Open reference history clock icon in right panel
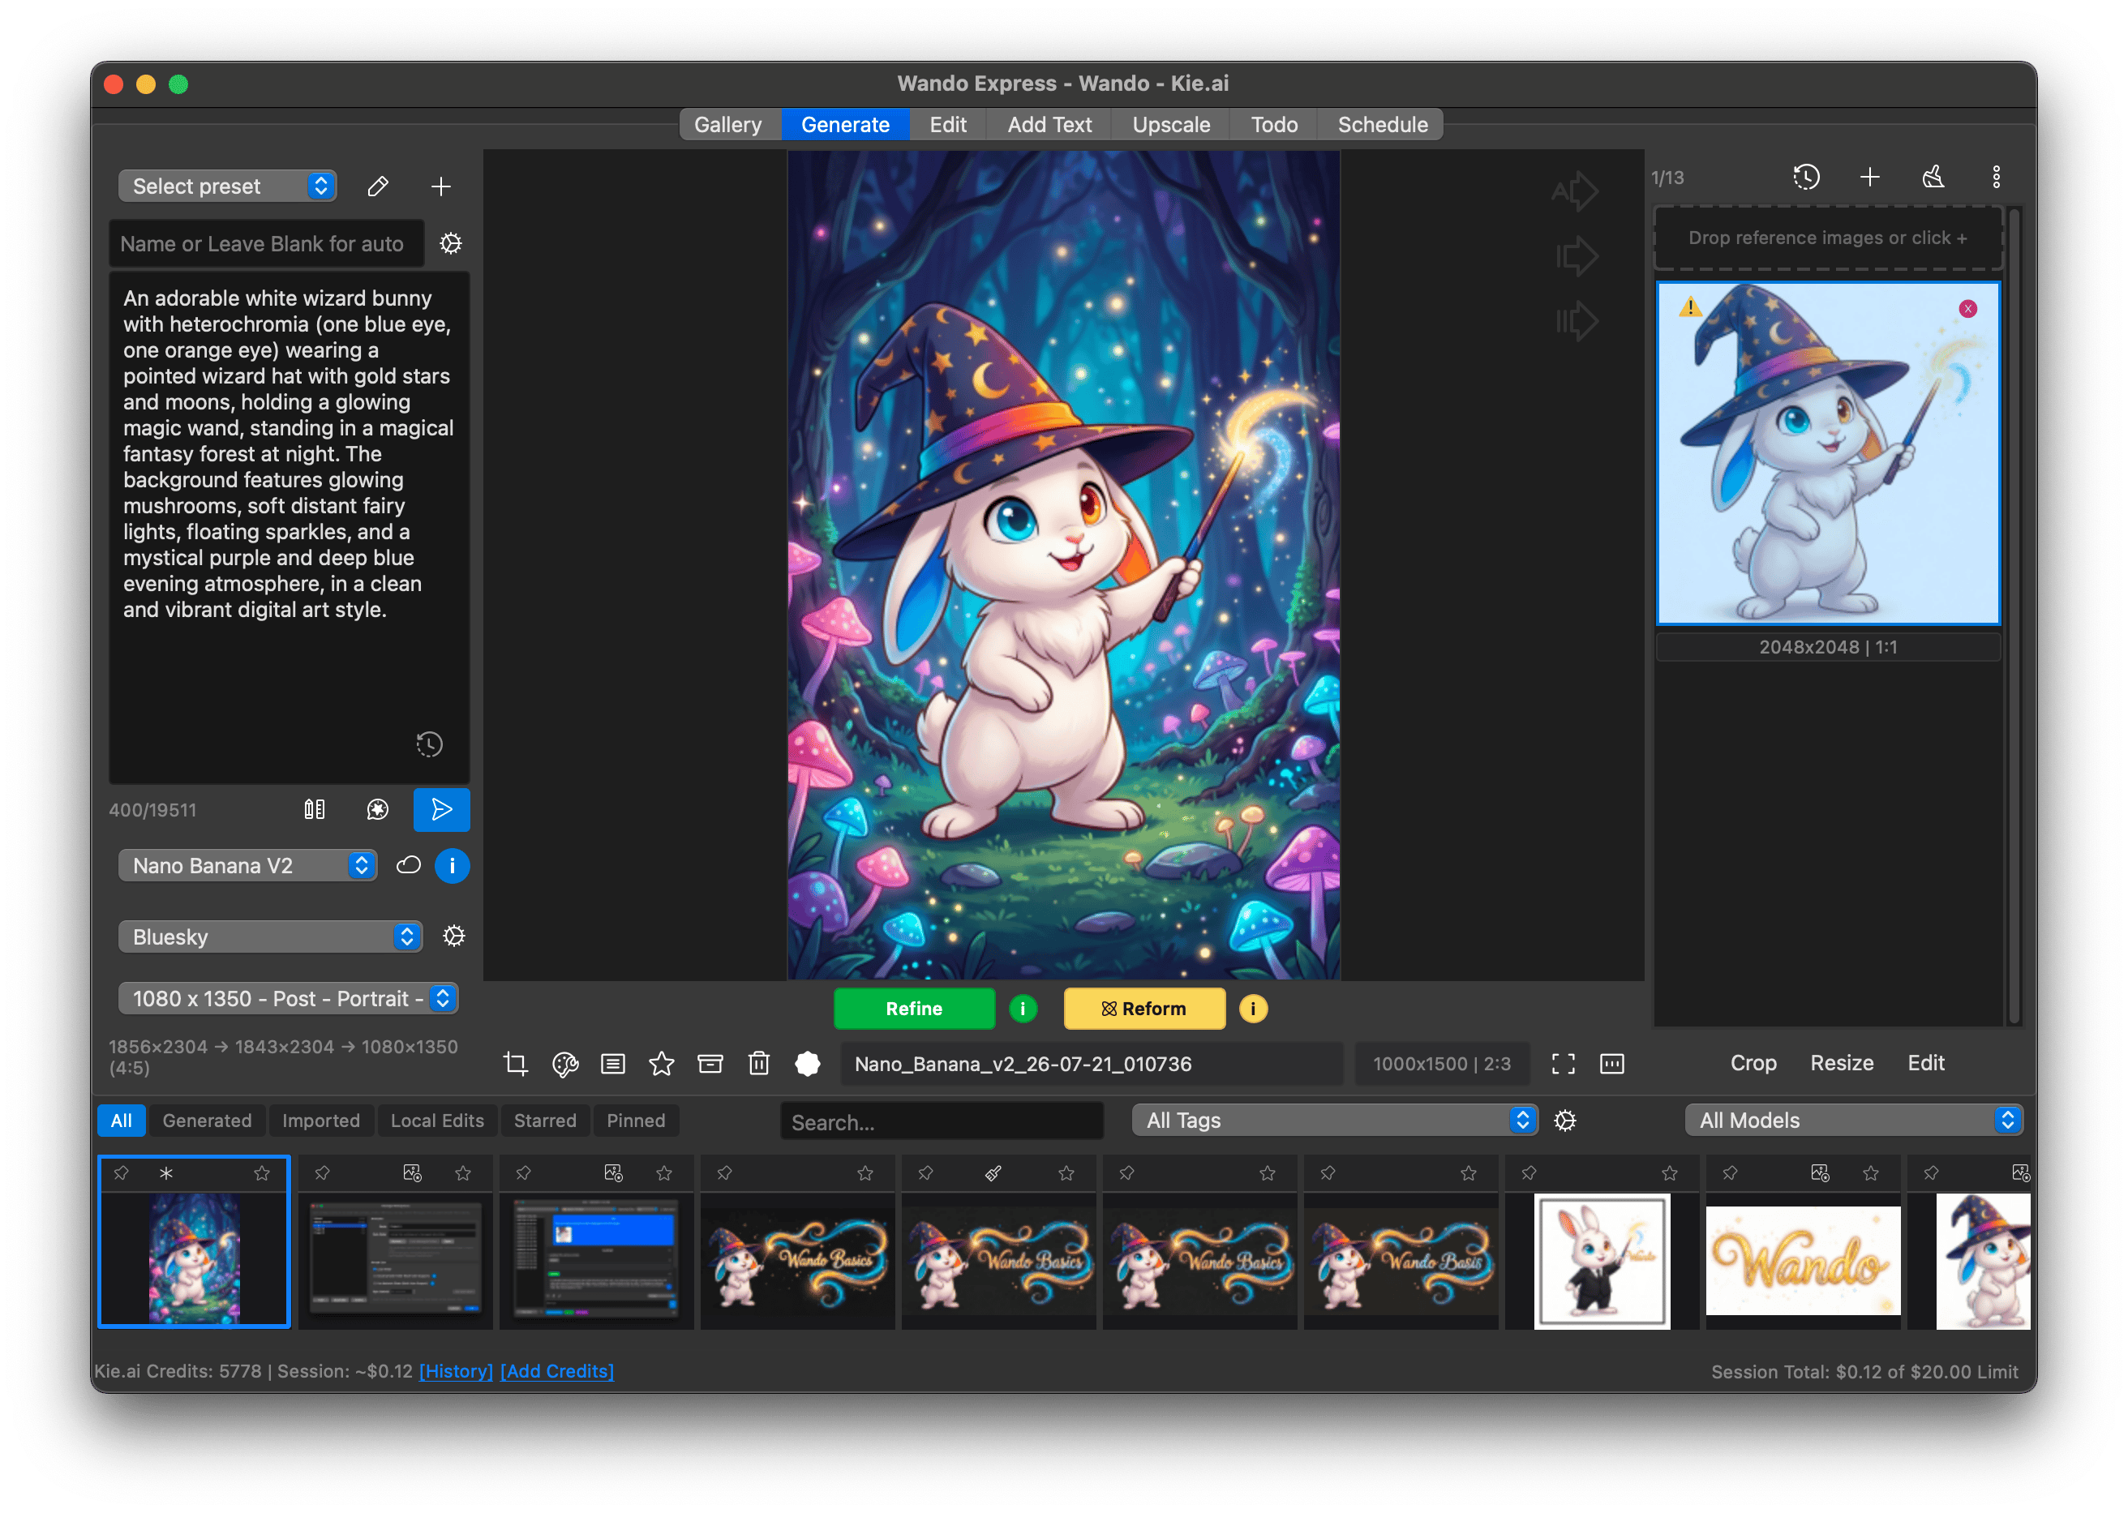 tap(1805, 177)
